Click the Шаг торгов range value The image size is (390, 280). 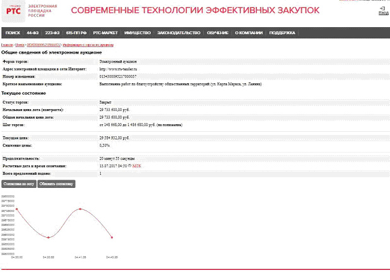(x=141, y=125)
